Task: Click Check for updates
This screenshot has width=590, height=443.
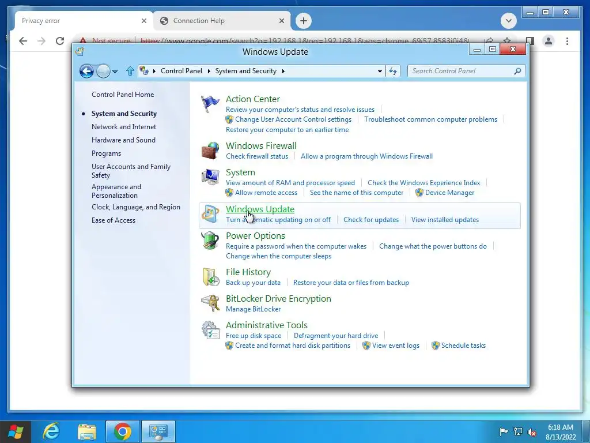Action: 371,220
